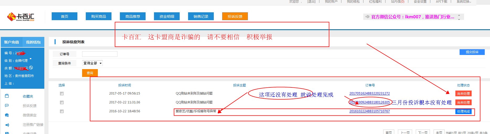Click the balance refresh icon next to 余额
This screenshot has width=490, height=134.
point(31,68)
